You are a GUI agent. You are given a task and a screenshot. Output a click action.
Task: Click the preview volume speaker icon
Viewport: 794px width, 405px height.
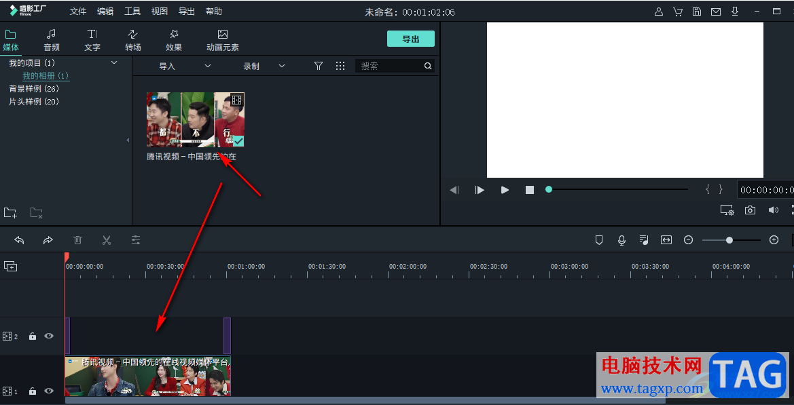click(773, 210)
